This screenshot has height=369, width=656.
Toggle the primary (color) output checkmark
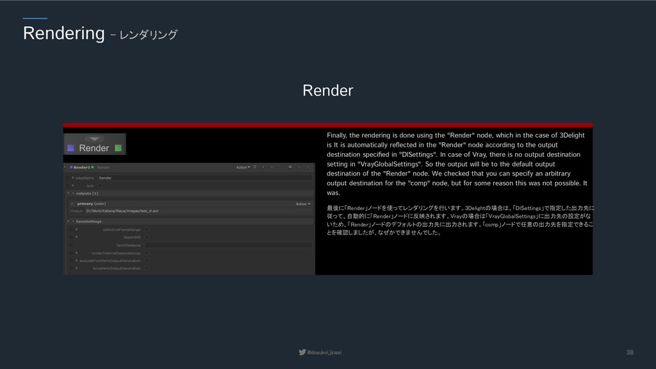pyautogui.click(x=72, y=204)
